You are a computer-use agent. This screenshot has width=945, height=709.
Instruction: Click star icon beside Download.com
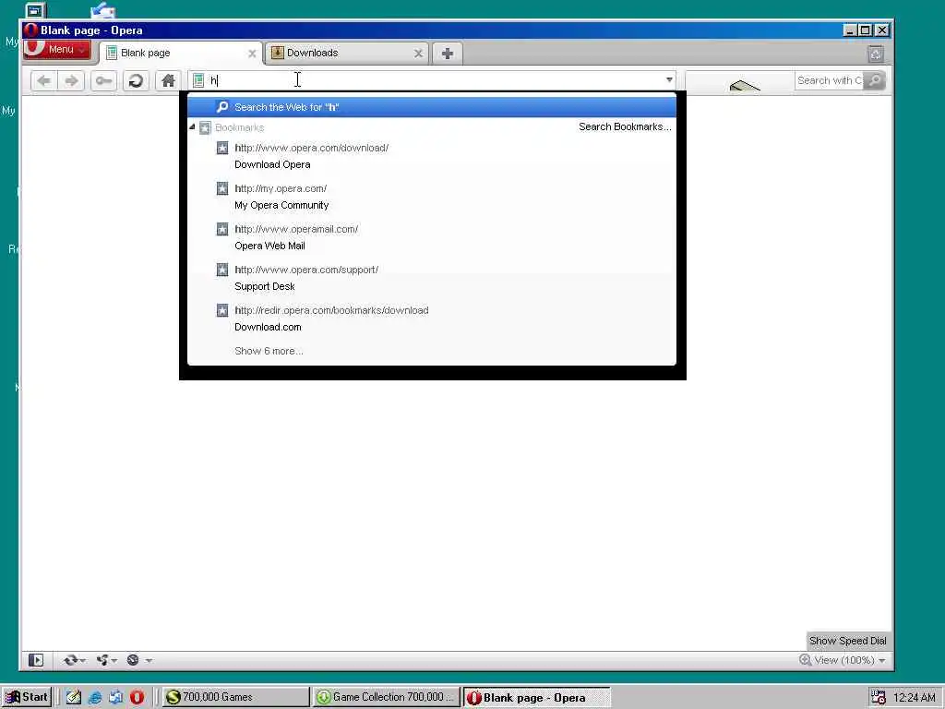(222, 310)
